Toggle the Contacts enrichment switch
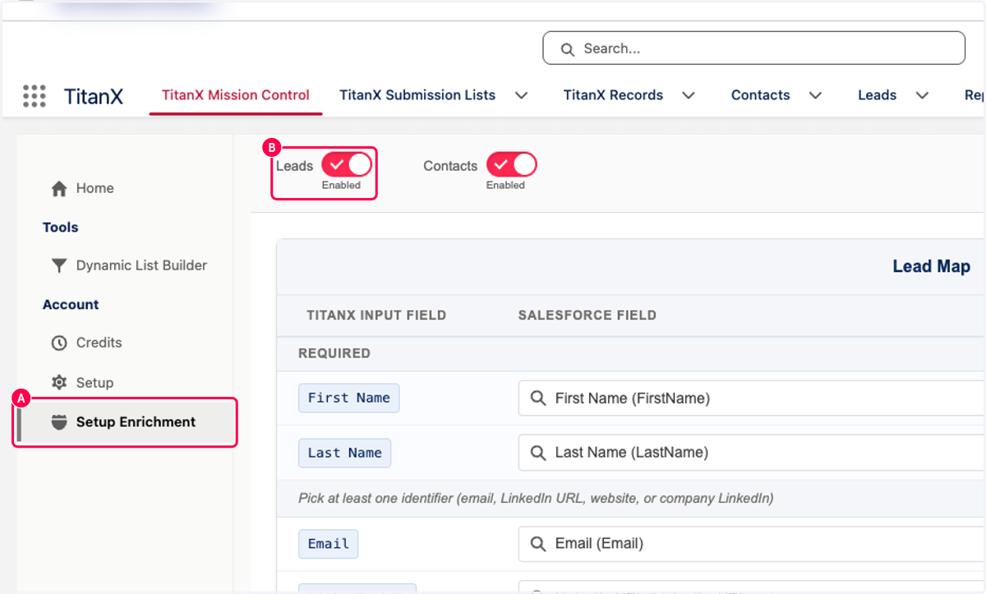The height and width of the screenshot is (594, 986). 511,164
